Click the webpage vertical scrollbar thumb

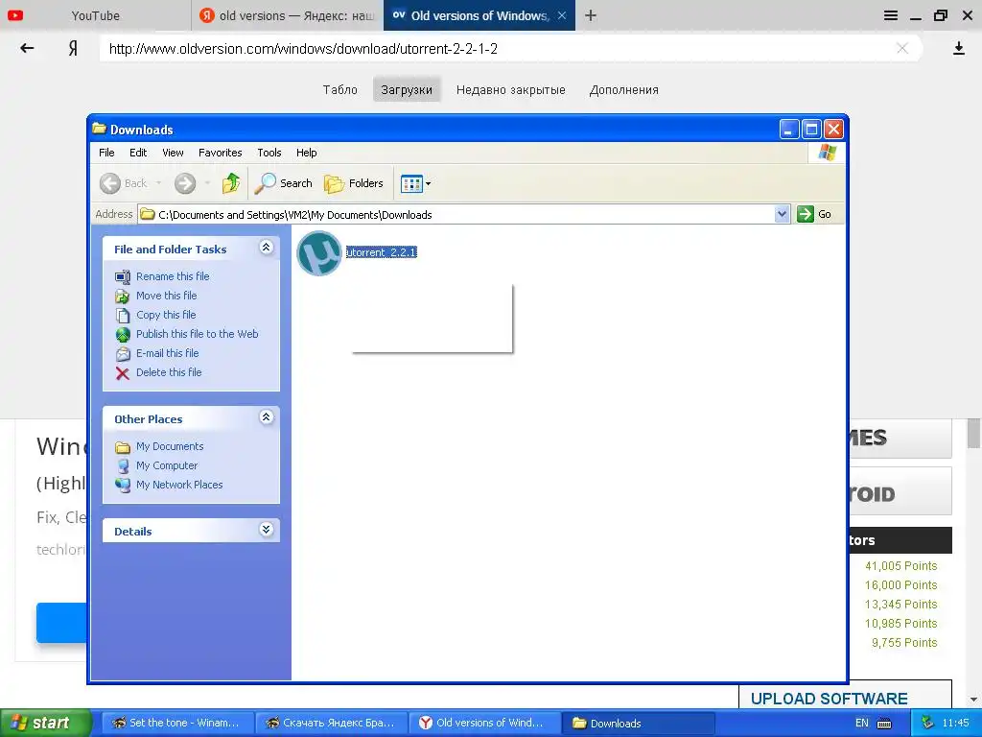pyautogui.click(x=973, y=433)
